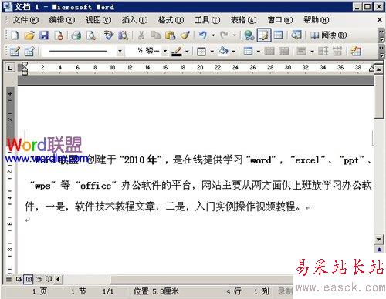Distribute rows evenly
The height and width of the screenshot is (299, 386).
(323, 52)
